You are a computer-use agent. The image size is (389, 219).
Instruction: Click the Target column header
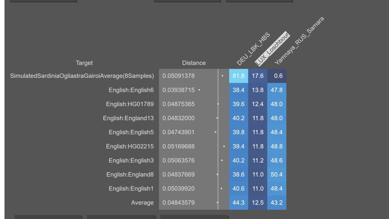(x=84, y=63)
